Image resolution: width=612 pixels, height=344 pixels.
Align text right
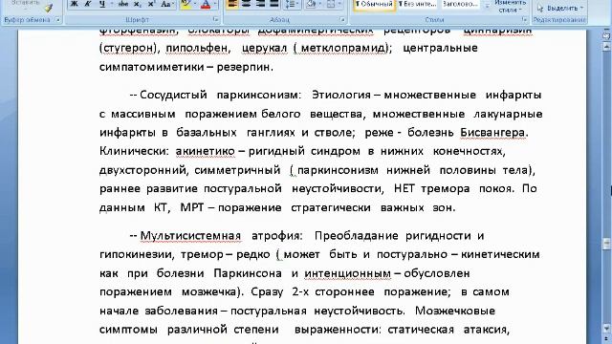[x=260, y=4]
